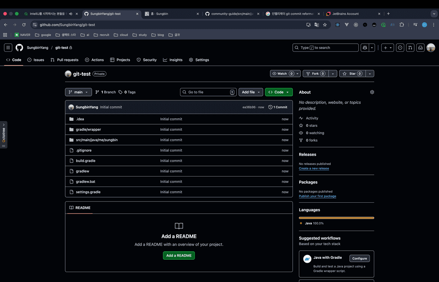
Task: Switch to the Insights tab
Action: 173,60
